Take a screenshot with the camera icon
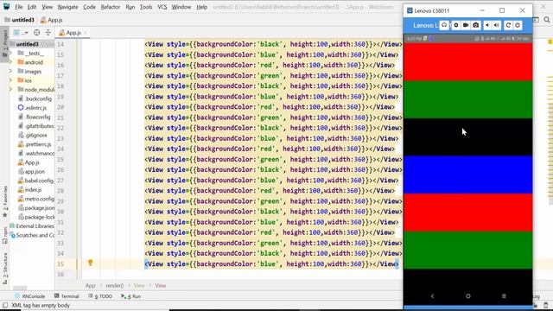The image size is (553, 311). [476, 25]
